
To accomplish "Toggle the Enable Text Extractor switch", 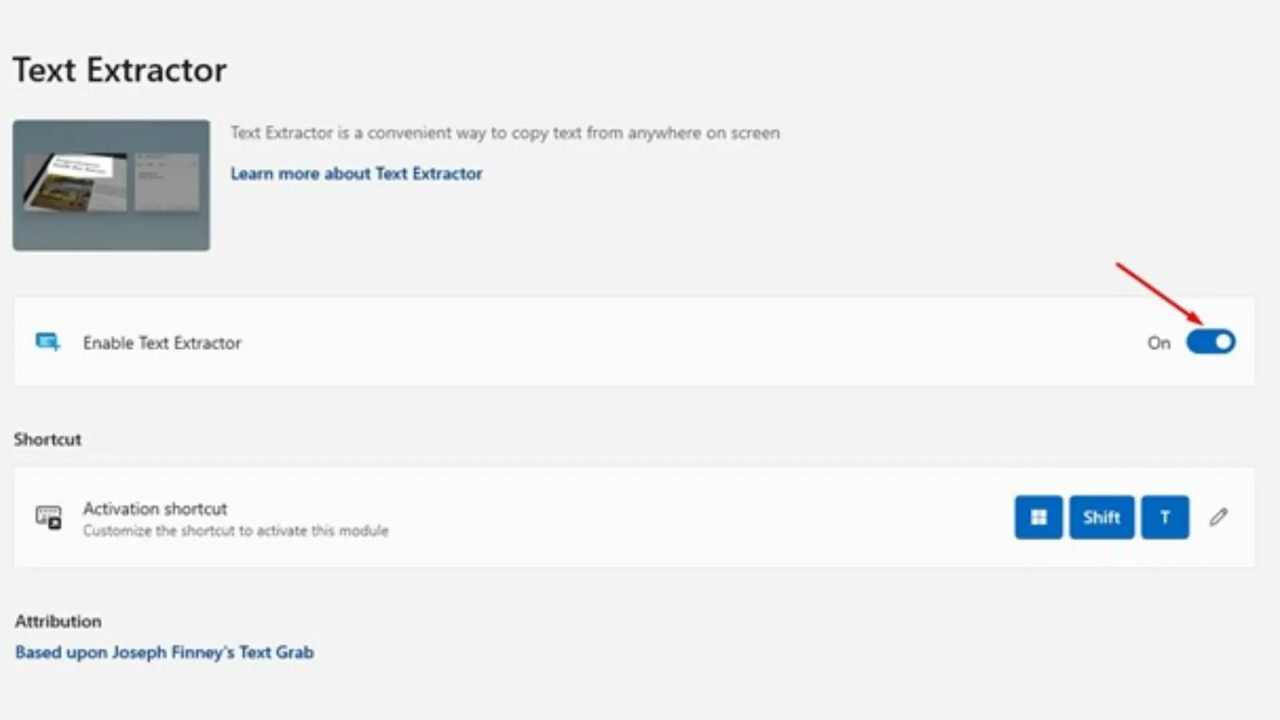I will [x=1211, y=342].
